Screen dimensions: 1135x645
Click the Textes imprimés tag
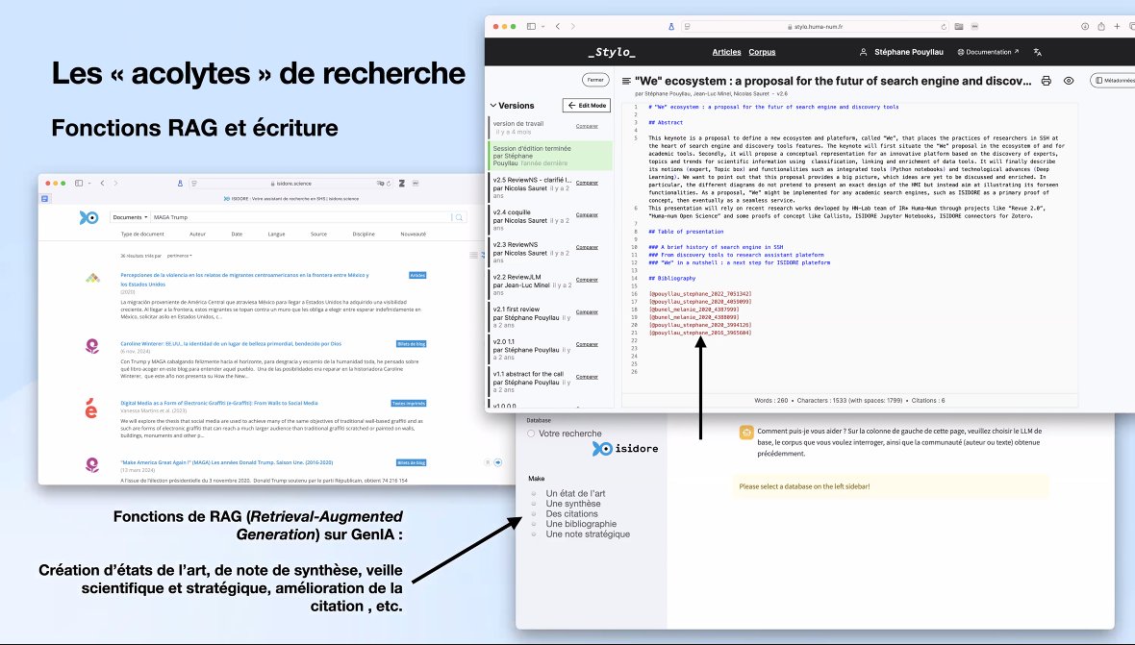[x=408, y=403]
